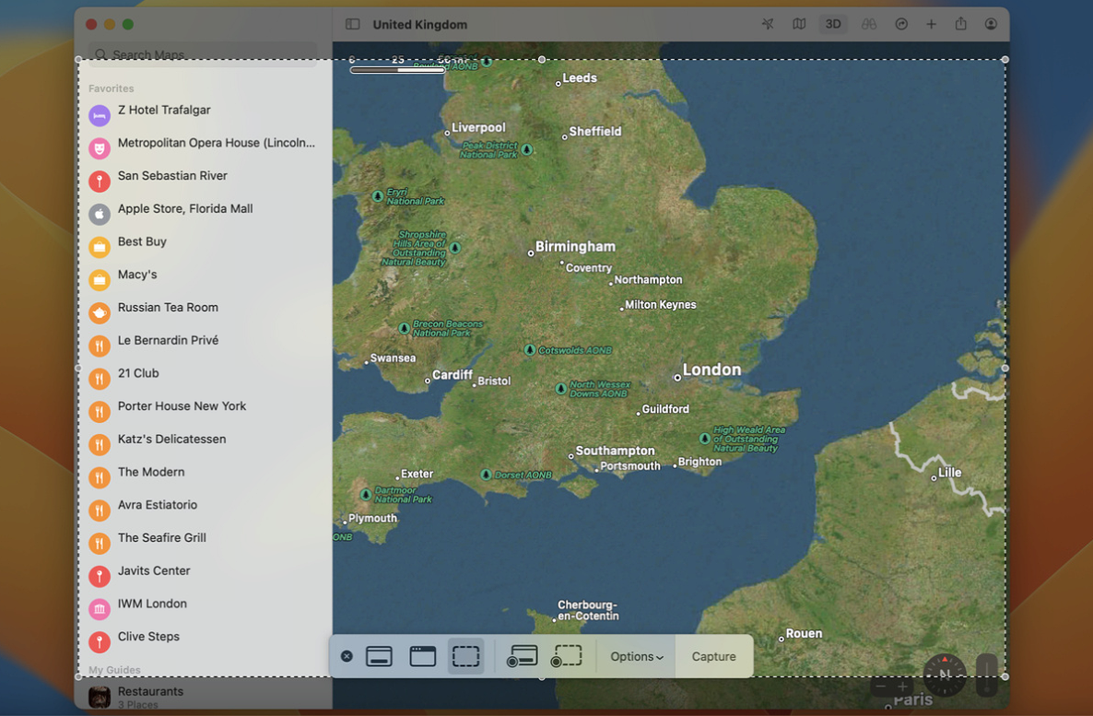Open the account profile icon

991,25
